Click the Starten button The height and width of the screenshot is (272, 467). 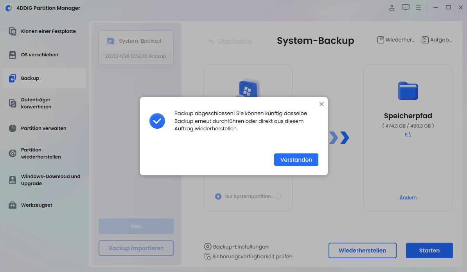429,250
